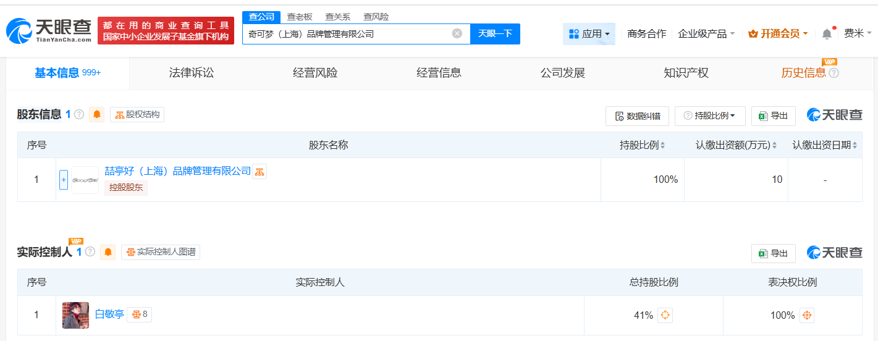Click the red banner ad beside the logo

pyautogui.click(x=166, y=31)
